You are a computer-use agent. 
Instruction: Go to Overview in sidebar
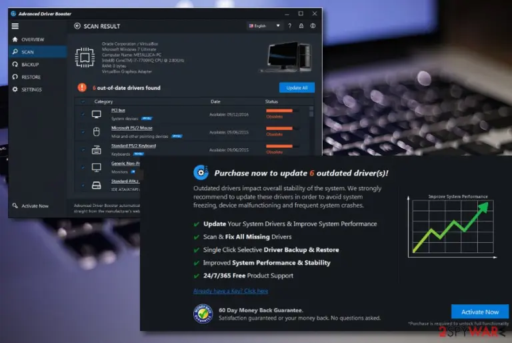coord(33,39)
